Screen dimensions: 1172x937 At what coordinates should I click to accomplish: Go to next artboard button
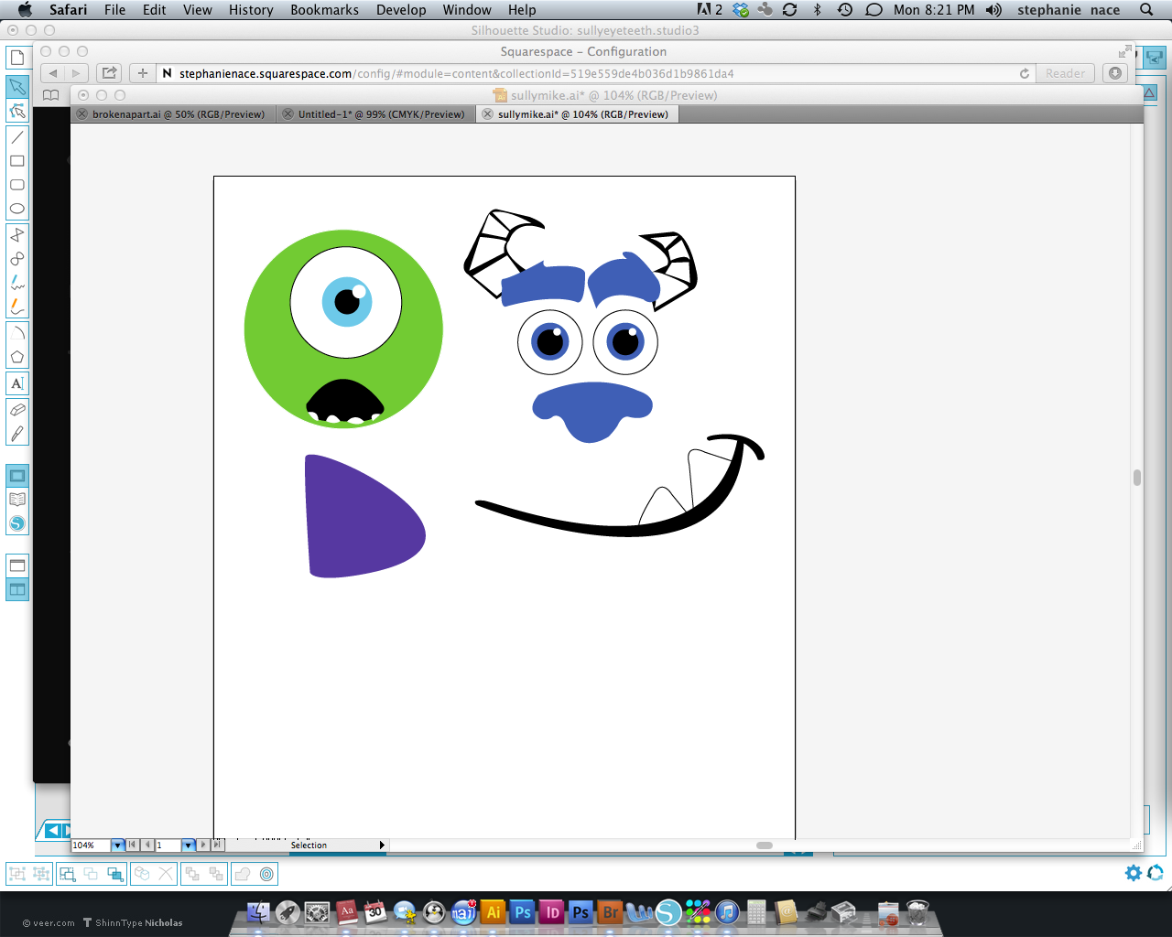pyautogui.click(x=203, y=845)
